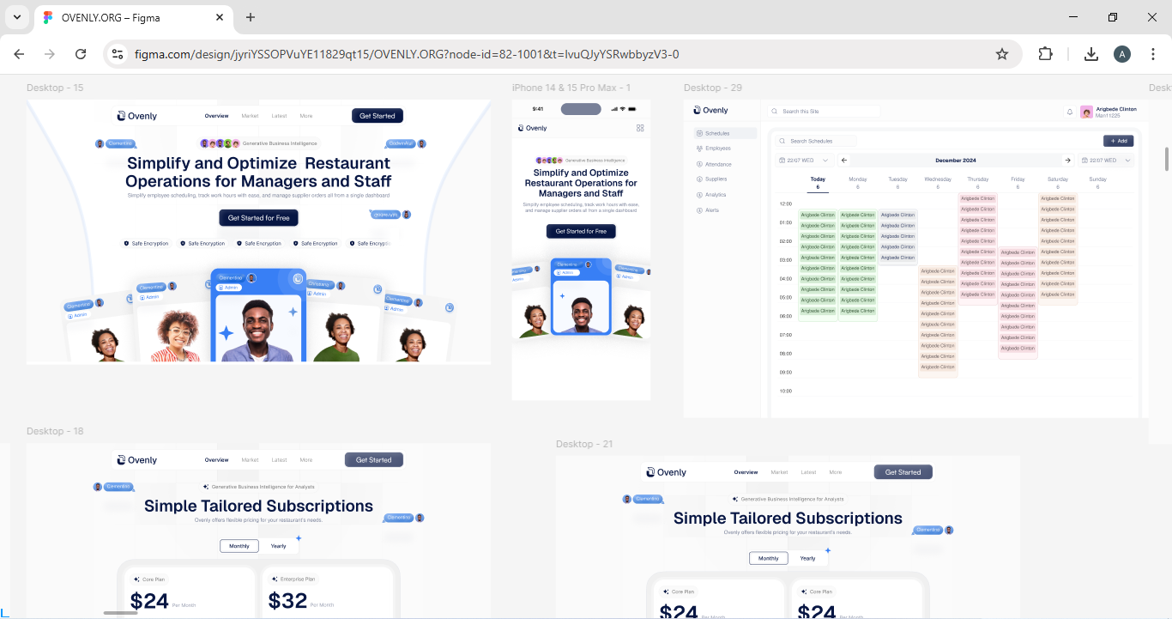Click Get Started in Desktop - 15 navbar
Image resolution: width=1172 pixels, height=619 pixels.
[x=378, y=116]
